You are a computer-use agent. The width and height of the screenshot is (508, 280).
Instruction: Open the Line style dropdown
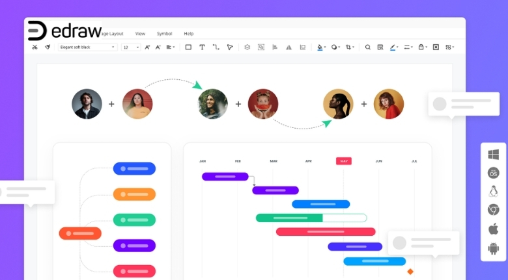click(x=408, y=47)
